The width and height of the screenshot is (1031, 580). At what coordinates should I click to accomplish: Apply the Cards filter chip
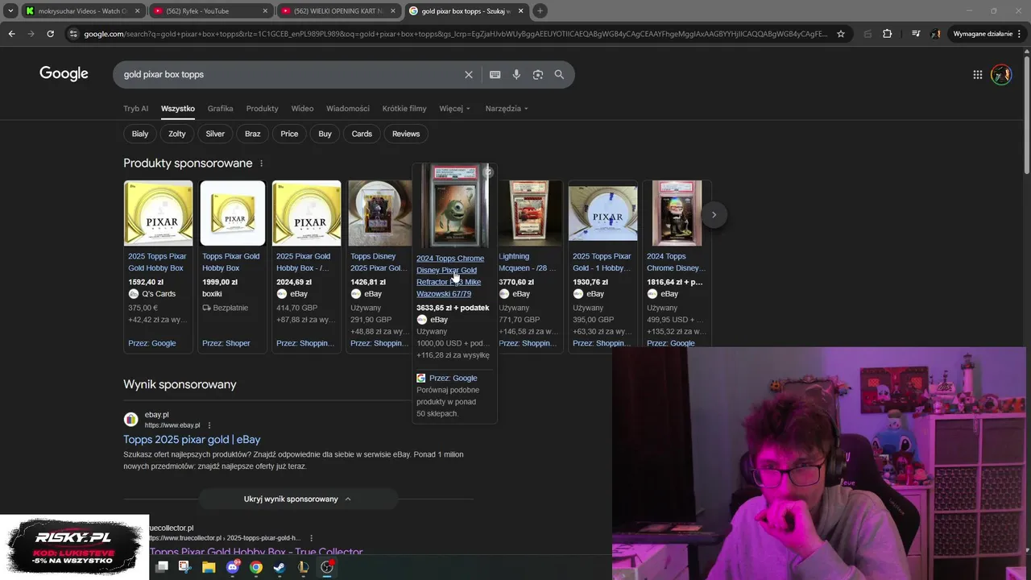[362, 134]
